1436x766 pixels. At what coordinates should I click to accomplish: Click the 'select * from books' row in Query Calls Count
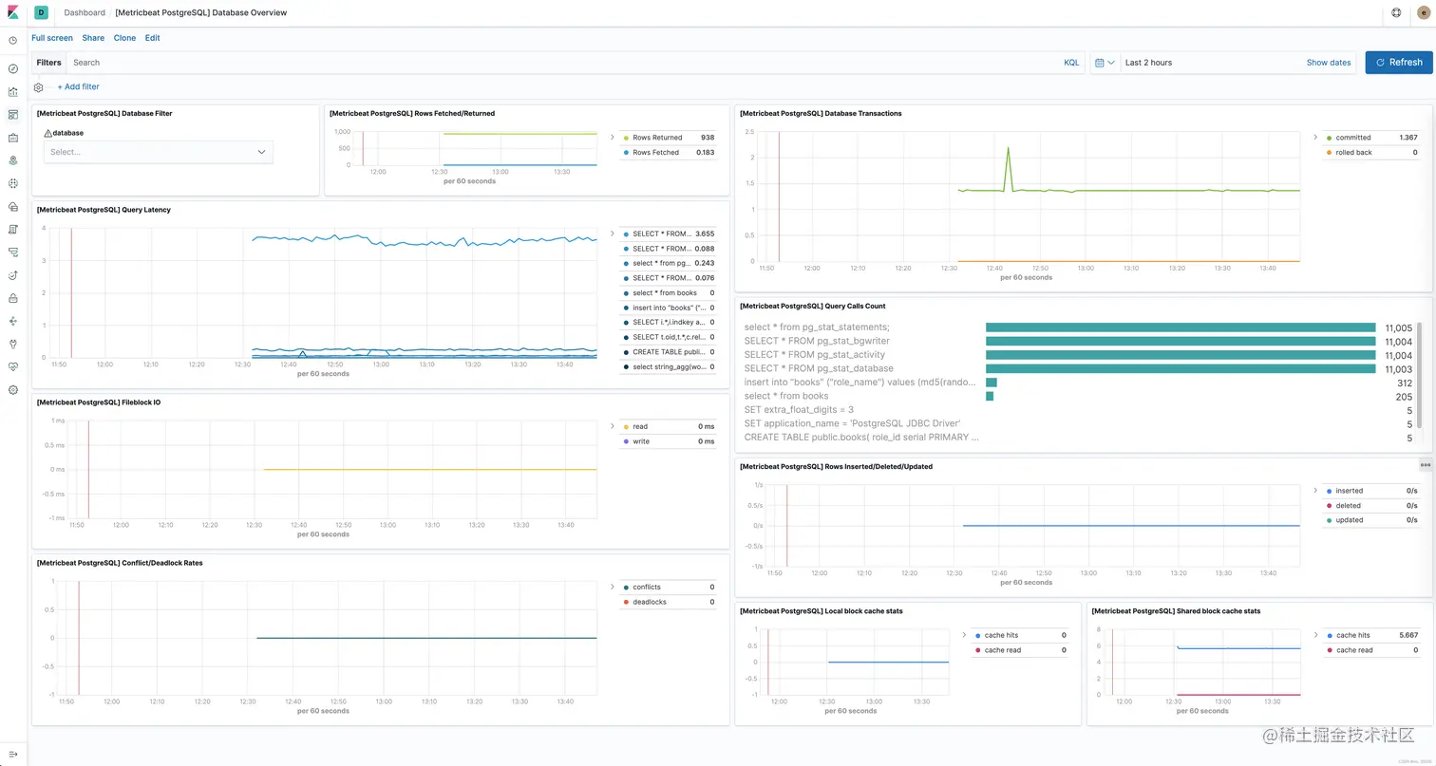(1078, 396)
